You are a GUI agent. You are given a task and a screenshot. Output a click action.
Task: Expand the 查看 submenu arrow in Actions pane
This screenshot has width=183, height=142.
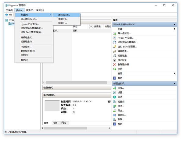174,73
